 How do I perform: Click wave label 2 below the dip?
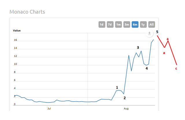pyautogui.click(x=125, y=98)
